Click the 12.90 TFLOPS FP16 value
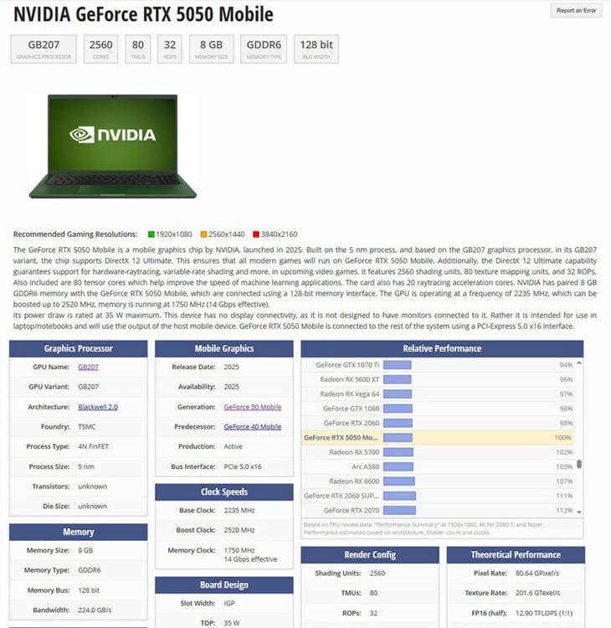Viewport: 611px width, 628px height. 544,613
